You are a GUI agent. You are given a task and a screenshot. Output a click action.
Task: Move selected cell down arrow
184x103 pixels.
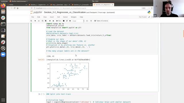point(53,21)
